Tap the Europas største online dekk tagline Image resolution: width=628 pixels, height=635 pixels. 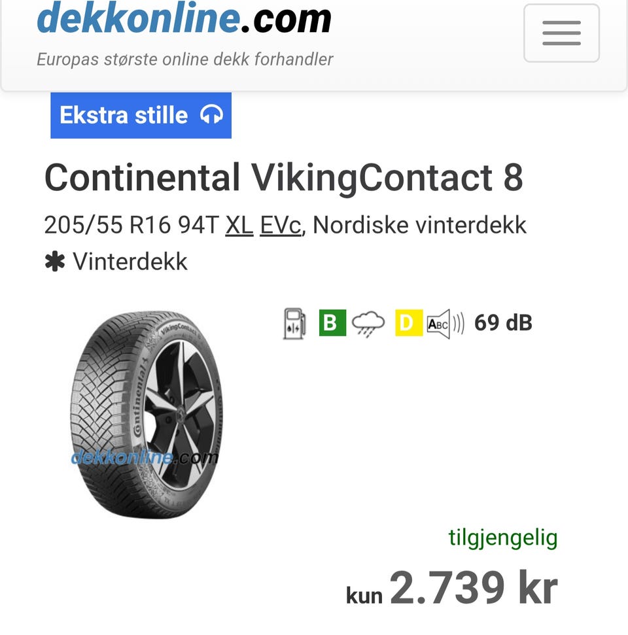pos(184,59)
